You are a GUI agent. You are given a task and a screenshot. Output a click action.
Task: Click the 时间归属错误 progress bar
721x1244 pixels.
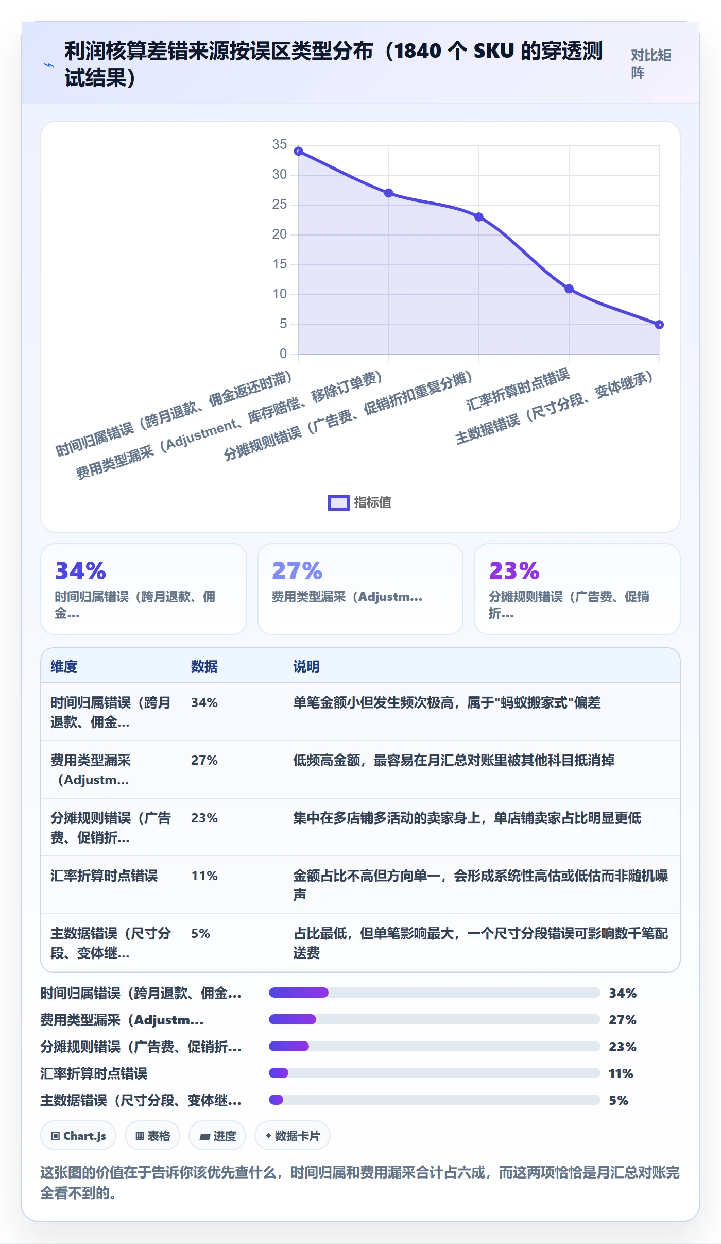point(434,993)
